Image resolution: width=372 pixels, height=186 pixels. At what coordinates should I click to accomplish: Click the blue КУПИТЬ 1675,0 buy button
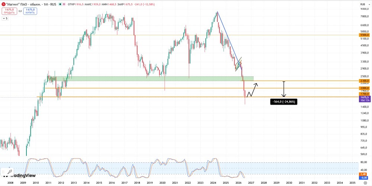click(30, 11)
